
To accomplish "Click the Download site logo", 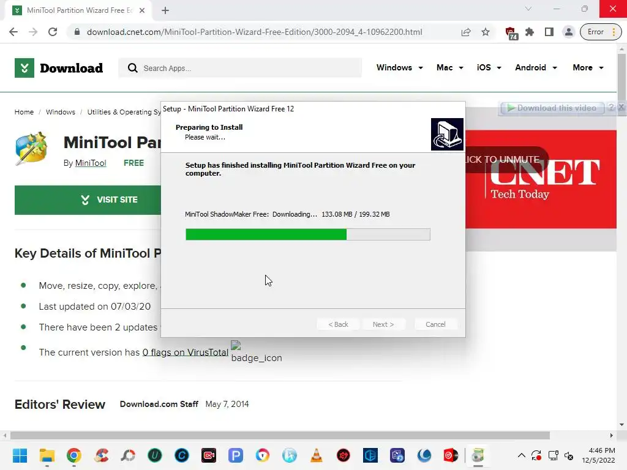I will click(59, 68).
